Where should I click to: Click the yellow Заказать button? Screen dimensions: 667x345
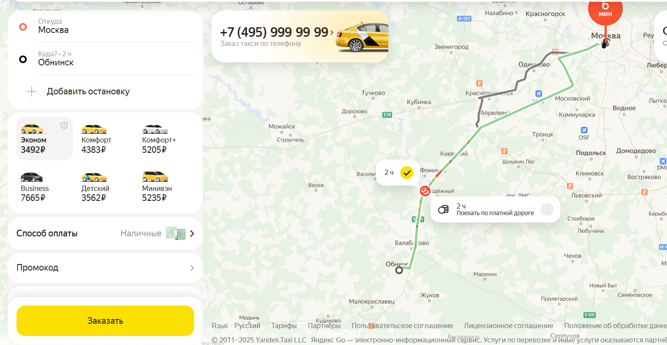pos(105,321)
